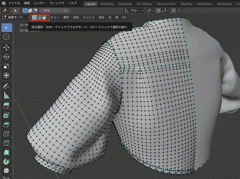Click the 半径 radius slider field
This screenshot has height=179, width=240.
55,10
